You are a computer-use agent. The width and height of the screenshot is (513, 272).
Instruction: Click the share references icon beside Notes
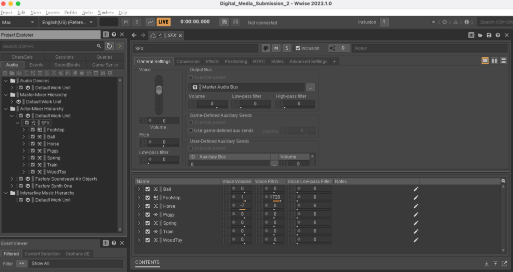(x=333, y=48)
